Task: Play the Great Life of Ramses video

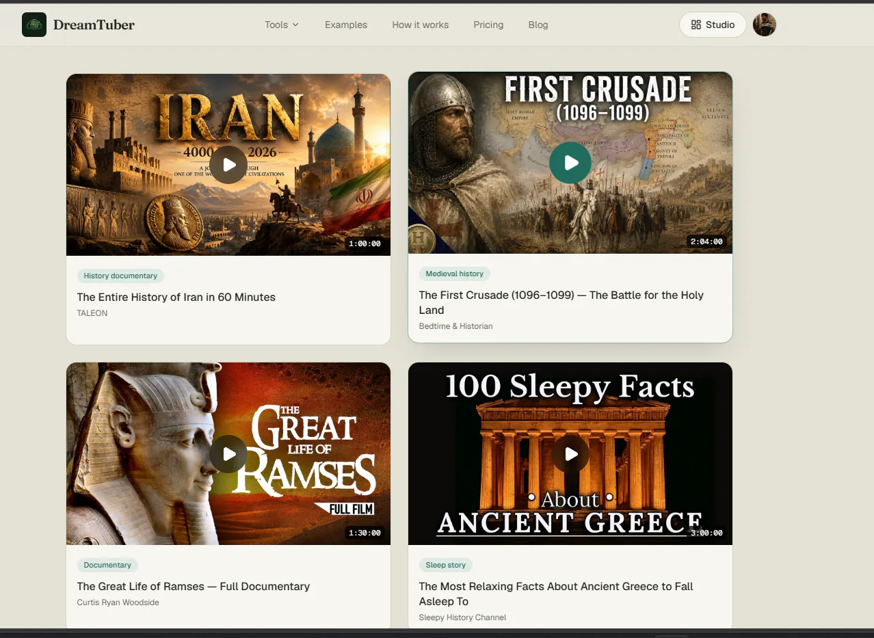Action: coord(228,454)
